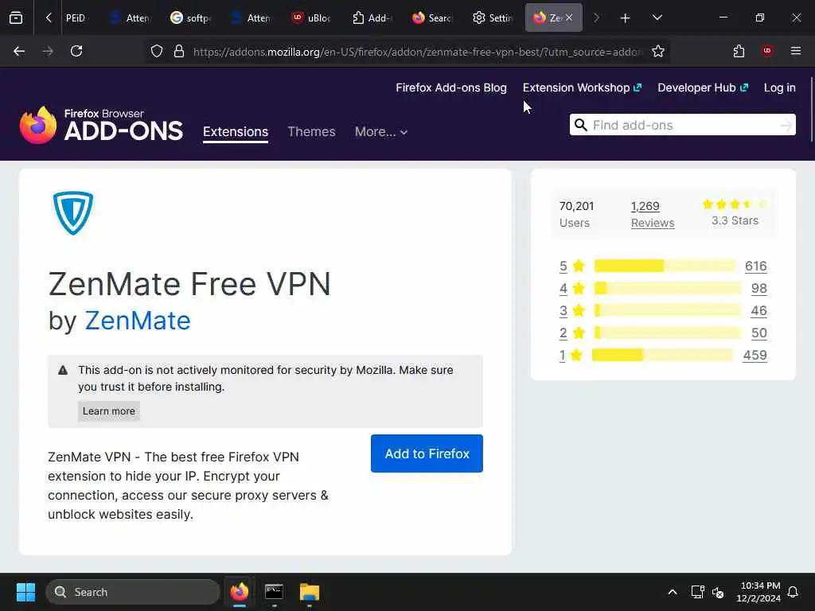Click the Add to Firefox button
Screen dimensions: 815x611
(x=427, y=453)
